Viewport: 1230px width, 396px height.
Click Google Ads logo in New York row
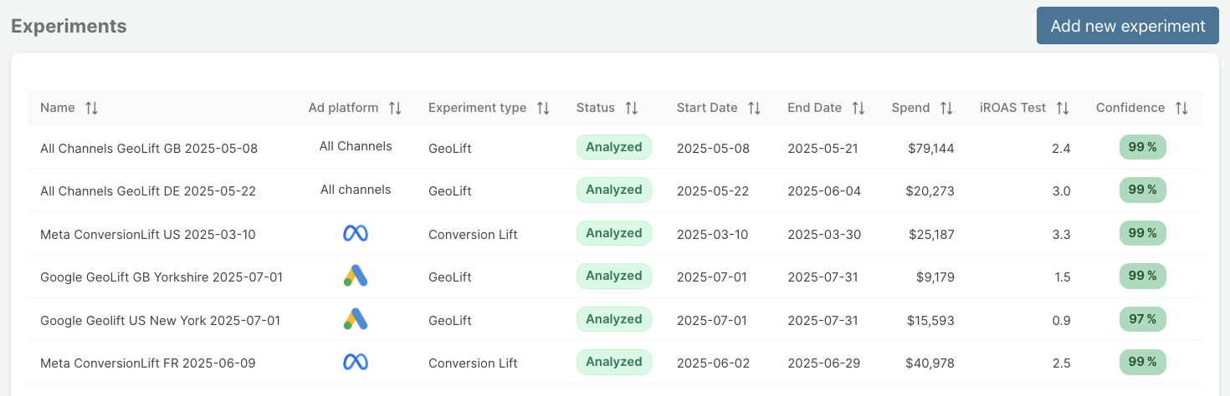point(356,319)
